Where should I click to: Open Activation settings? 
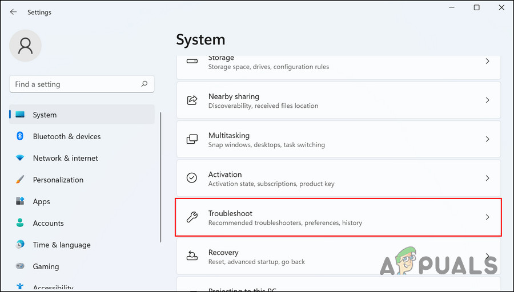(x=339, y=178)
